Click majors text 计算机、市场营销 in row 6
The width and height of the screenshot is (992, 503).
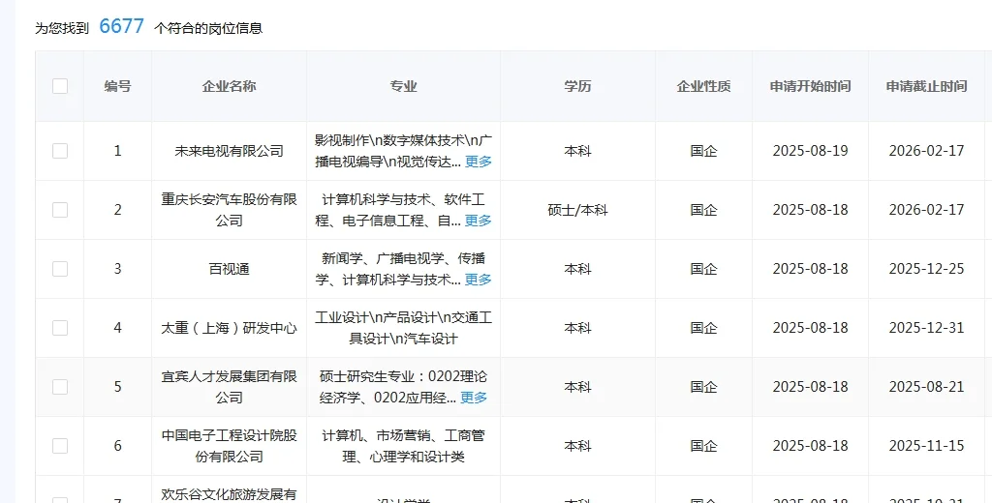pos(404,446)
